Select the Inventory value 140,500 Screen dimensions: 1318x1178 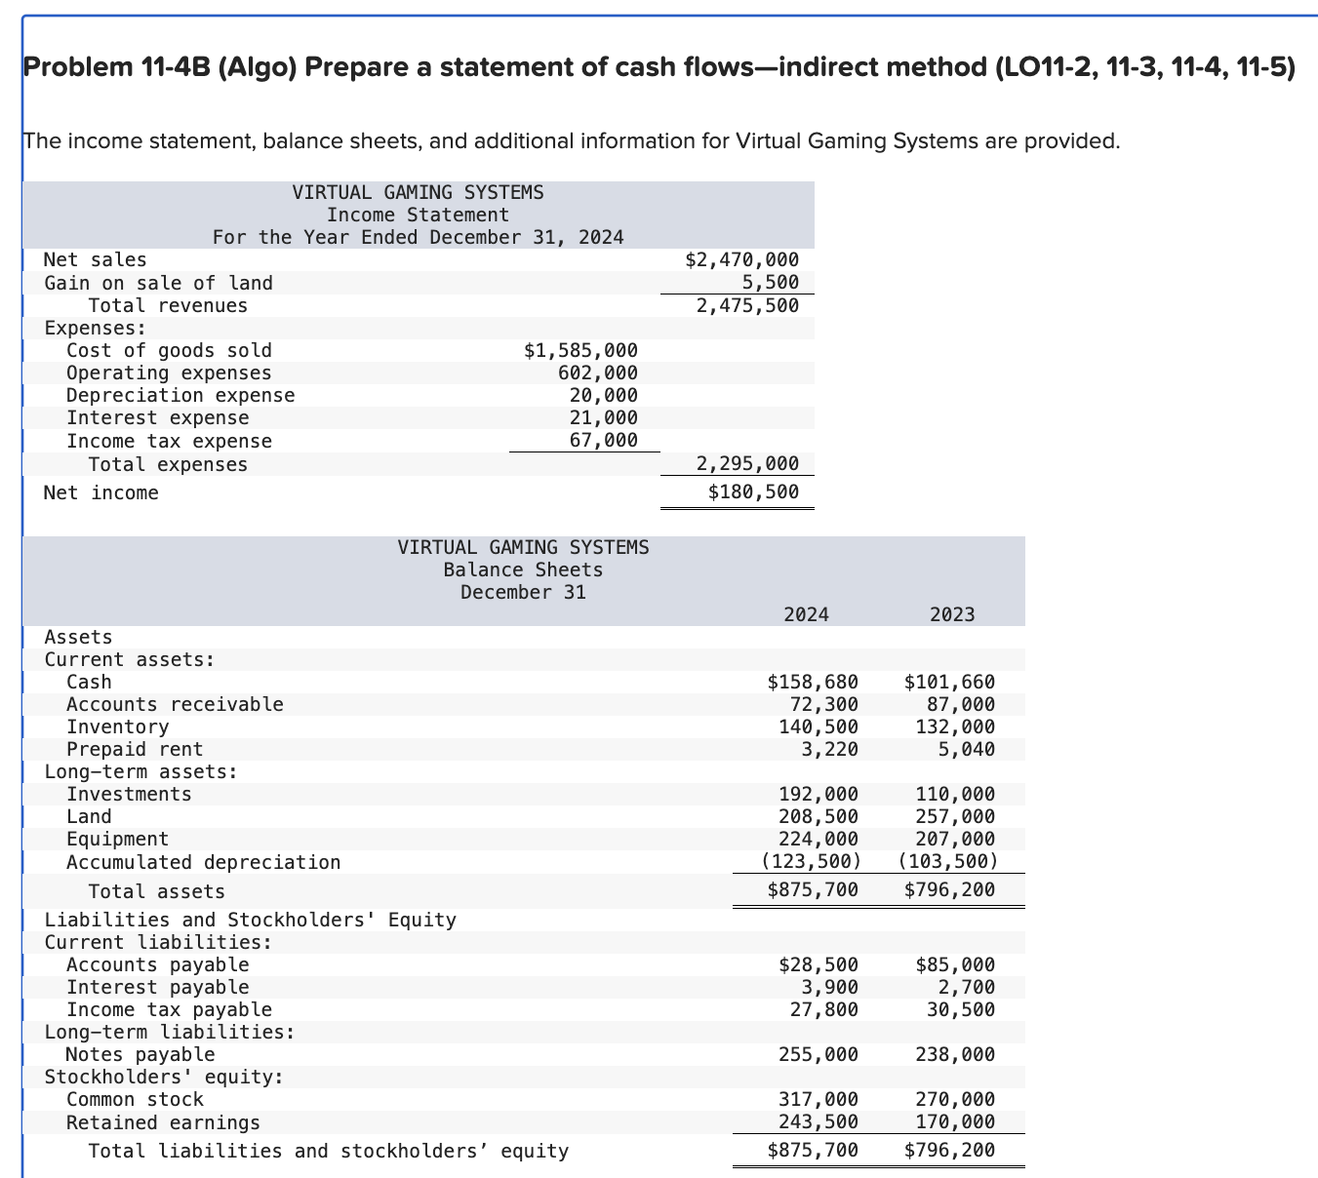pyautogui.click(x=819, y=726)
